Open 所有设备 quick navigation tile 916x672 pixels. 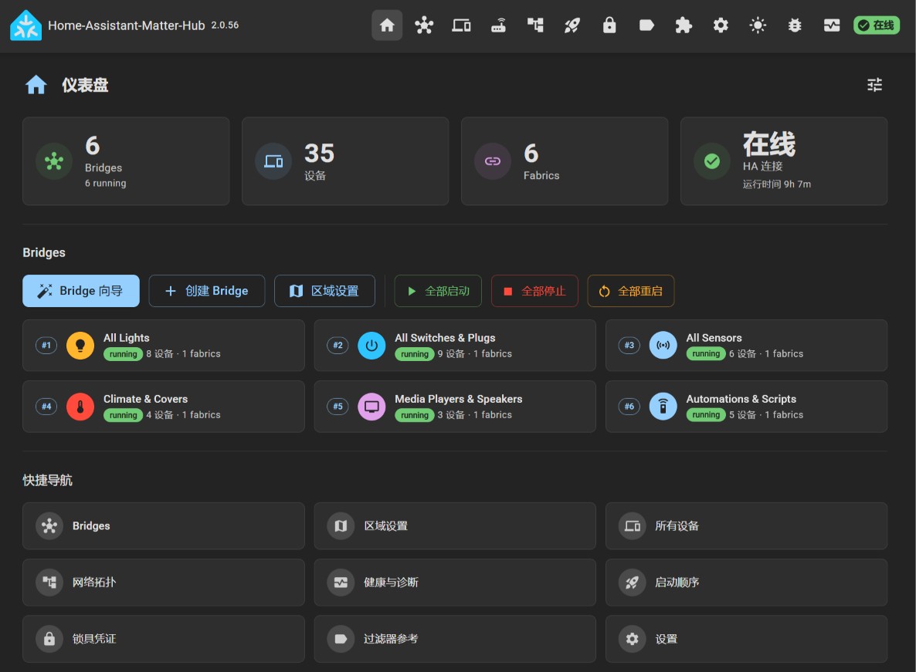click(x=747, y=525)
